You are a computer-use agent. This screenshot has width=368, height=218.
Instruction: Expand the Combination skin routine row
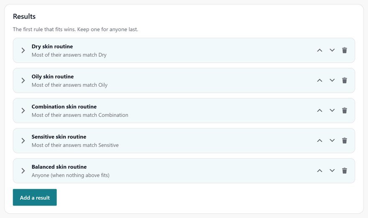click(x=23, y=110)
